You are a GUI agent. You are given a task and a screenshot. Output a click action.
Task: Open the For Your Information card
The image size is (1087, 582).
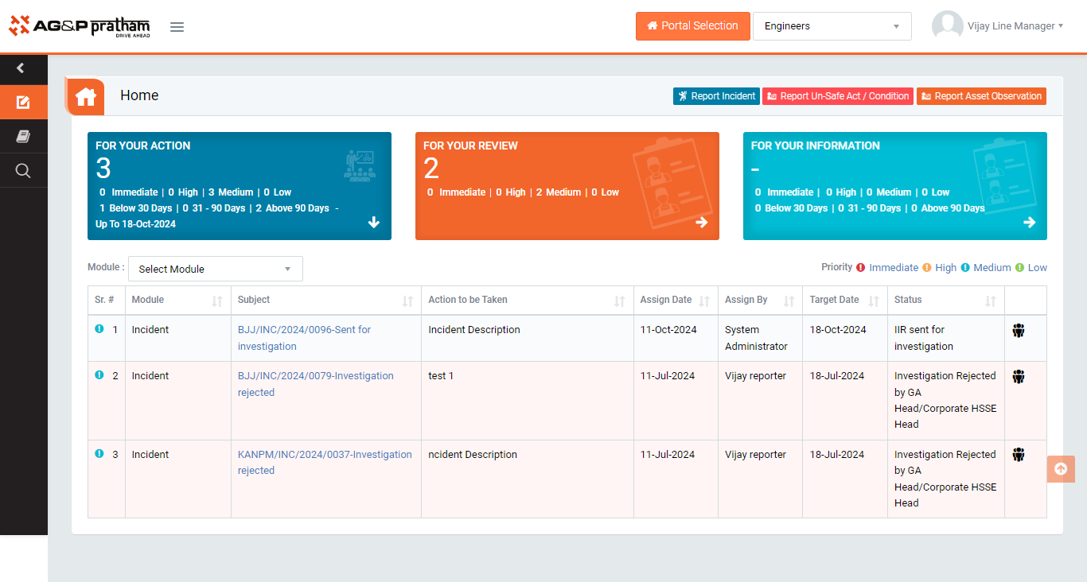(894, 186)
